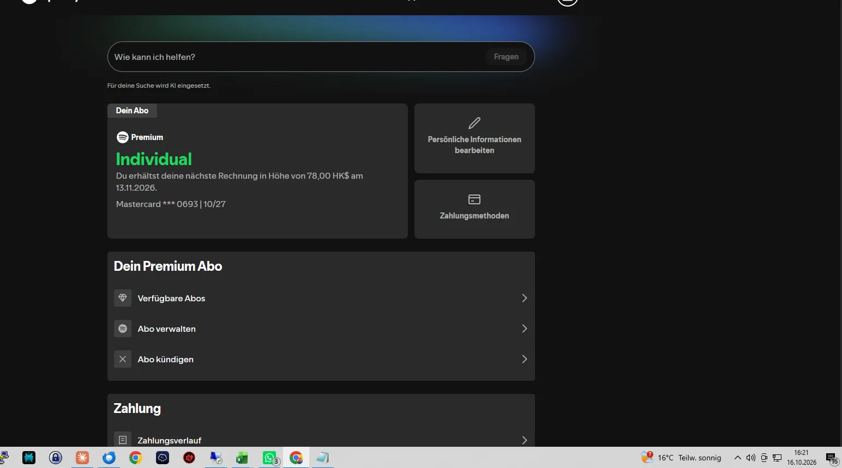This screenshot has height=468, width=842.
Task: Show hidden system tray icons
Action: (x=737, y=458)
